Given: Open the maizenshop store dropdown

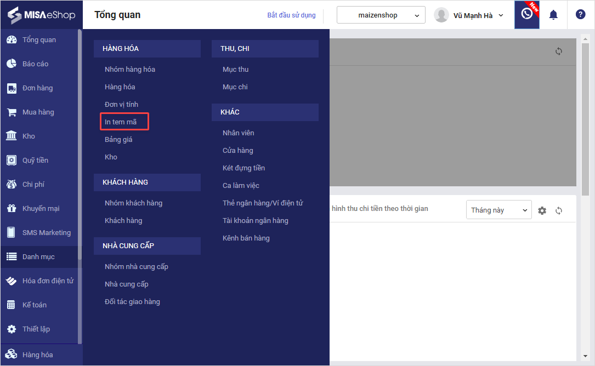Looking at the screenshot, I should [381, 15].
